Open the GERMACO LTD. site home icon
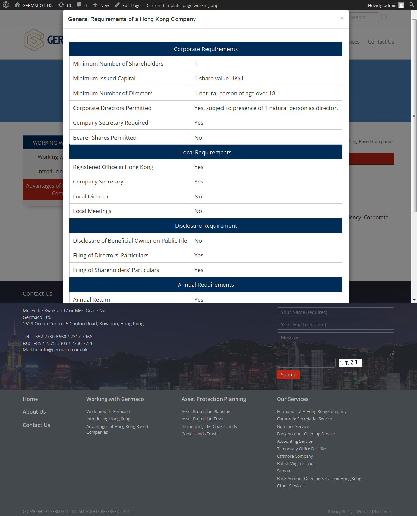The width and height of the screenshot is (417, 516). pyautogui.click(x=17, y=5)
